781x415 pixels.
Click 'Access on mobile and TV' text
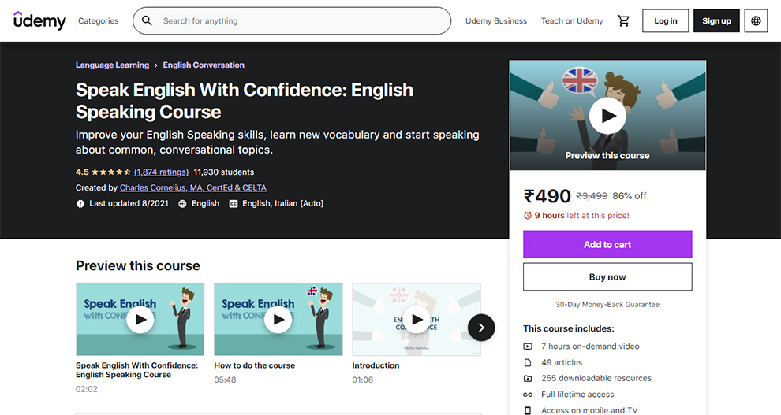click(x=589, y=410)
